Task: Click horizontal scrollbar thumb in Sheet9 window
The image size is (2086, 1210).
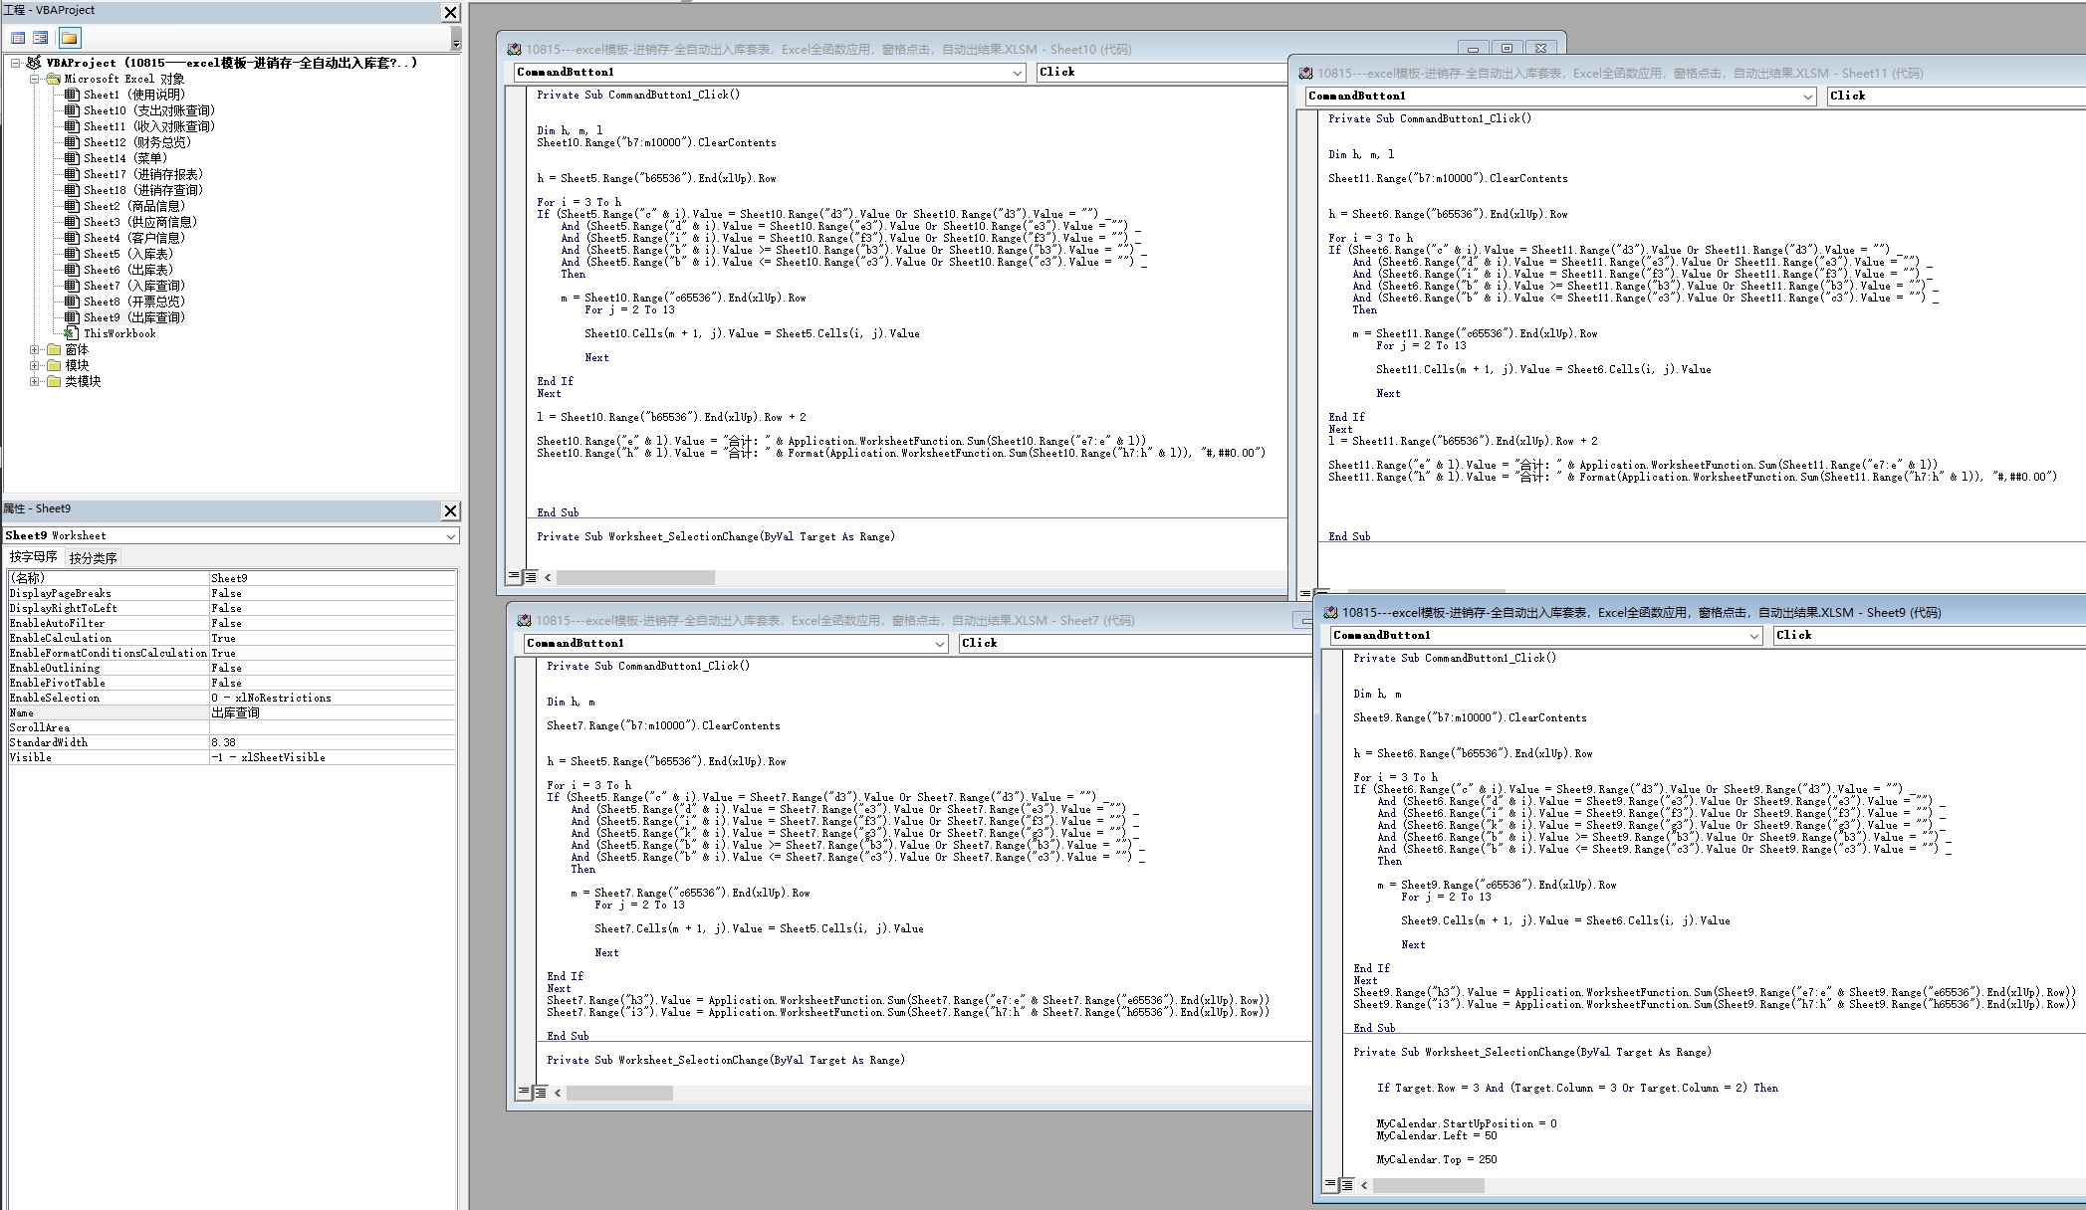Action: pos(1429,1185)
